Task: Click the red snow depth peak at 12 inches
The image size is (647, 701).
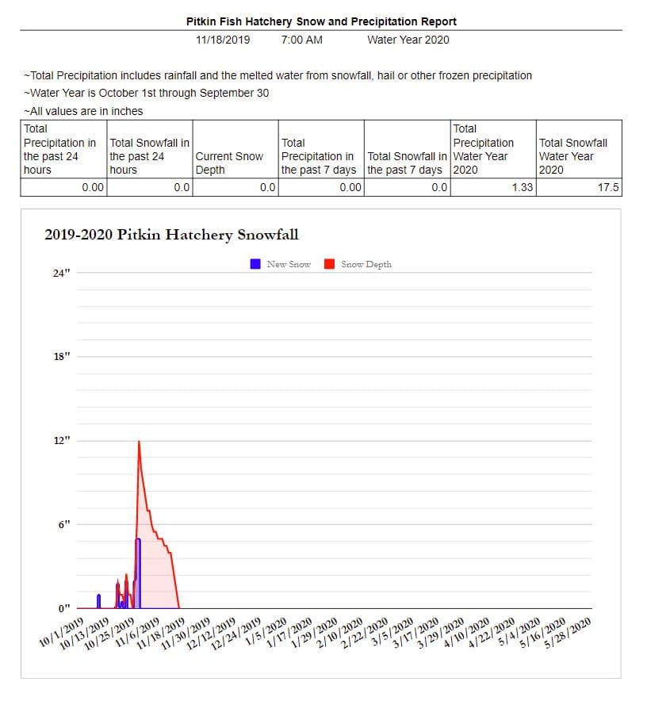Action: click(x=140, y=442)
